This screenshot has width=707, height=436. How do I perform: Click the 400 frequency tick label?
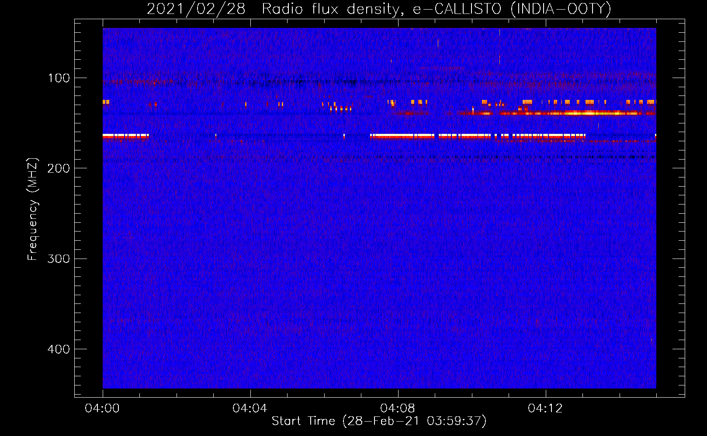click(59, 349)
